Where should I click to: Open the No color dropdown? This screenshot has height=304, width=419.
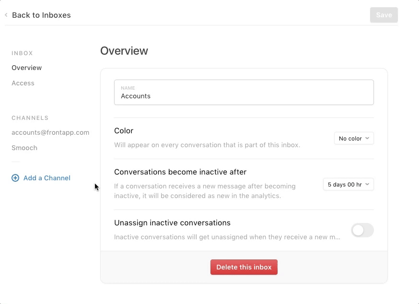[x=354, y=138]
